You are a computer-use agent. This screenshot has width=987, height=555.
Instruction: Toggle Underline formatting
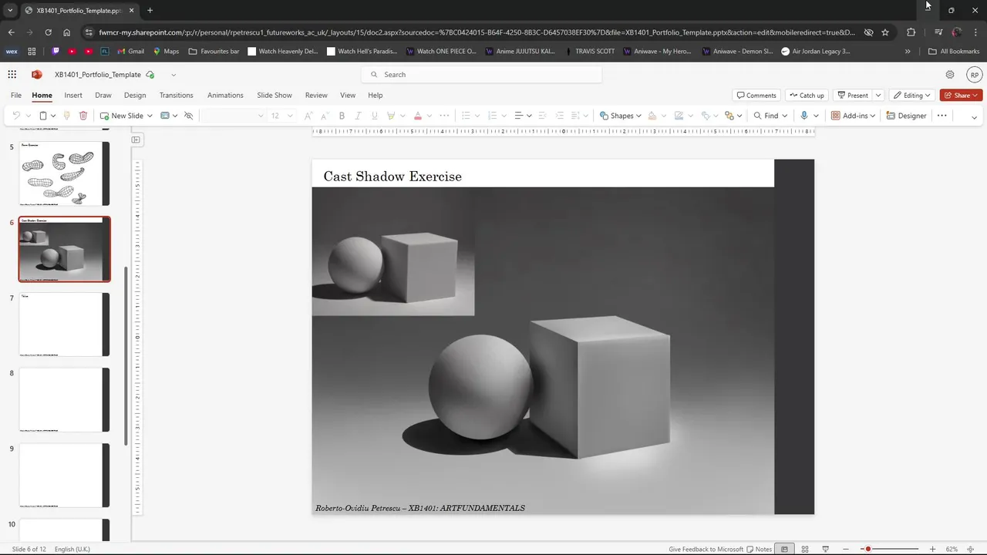(375, 116)
